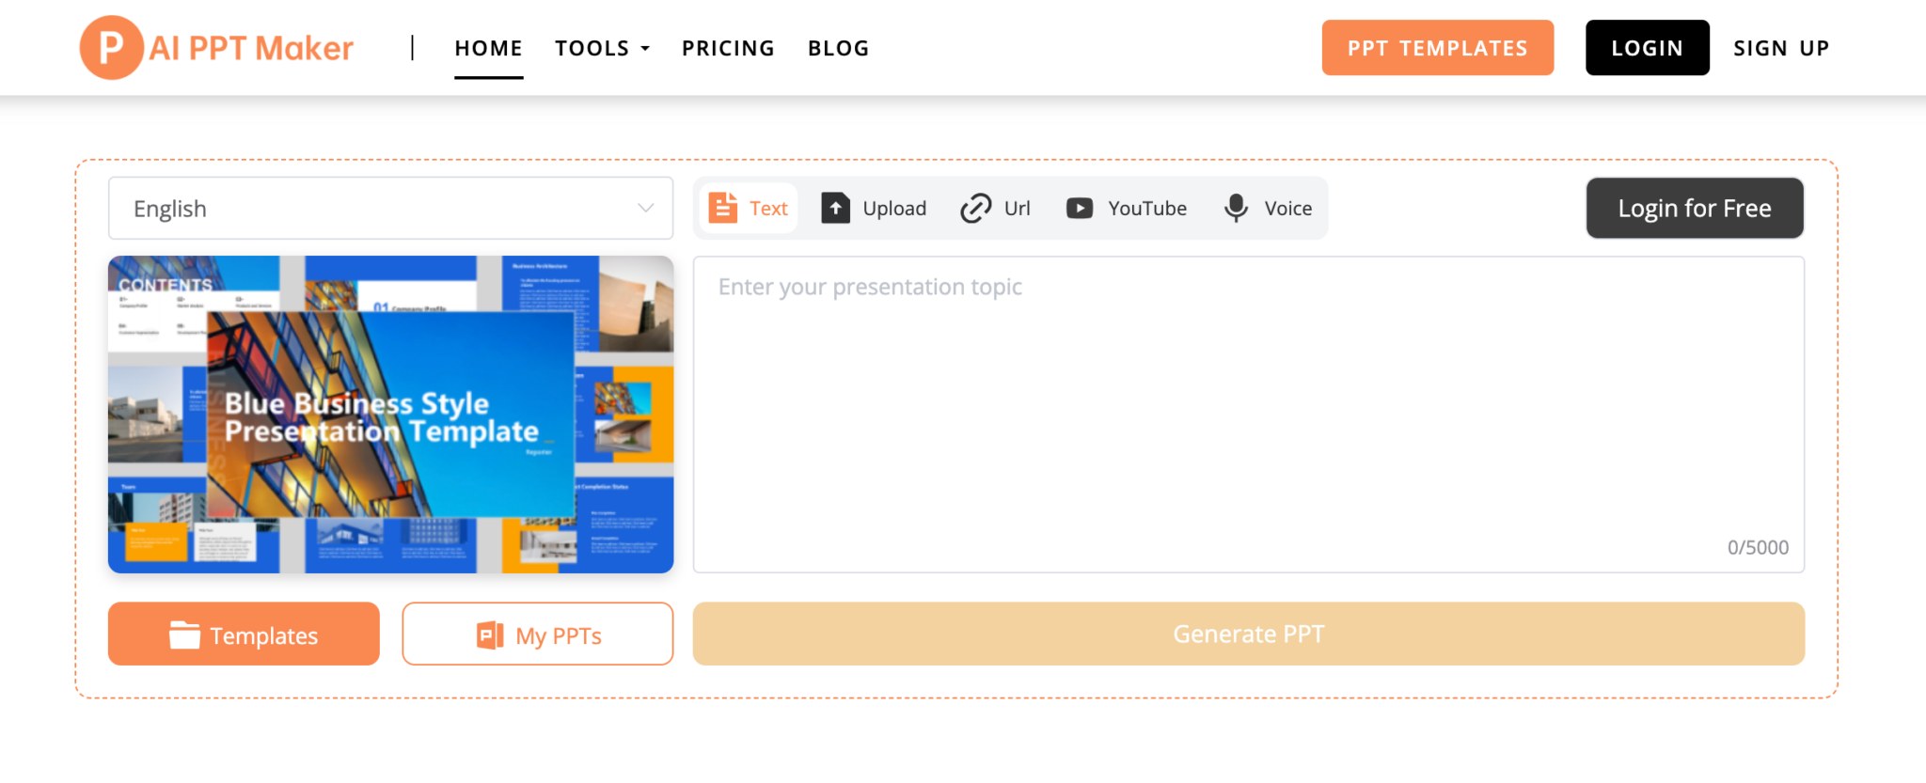Select the Url input mode icon
Viewport: 1926px width, 783px height.
975,208
